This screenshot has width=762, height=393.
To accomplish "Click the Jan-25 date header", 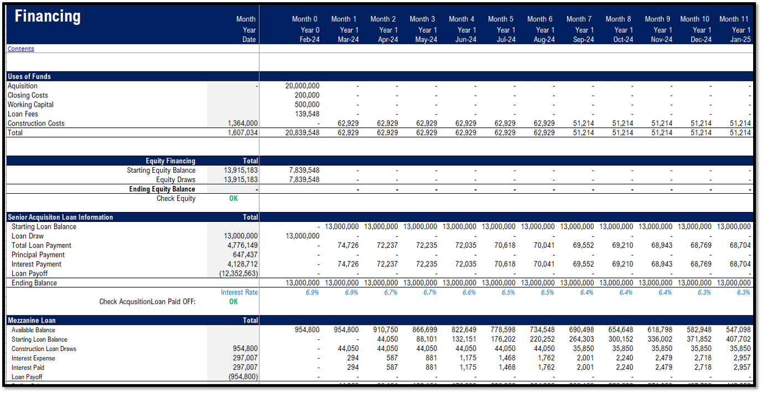I will pyautogui.click(x=739, y=39).
